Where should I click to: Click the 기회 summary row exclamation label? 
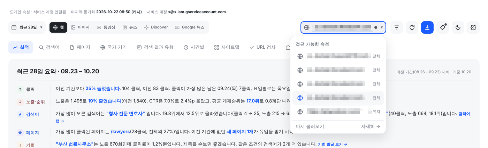pyautogui.click(x=26, y=145)
